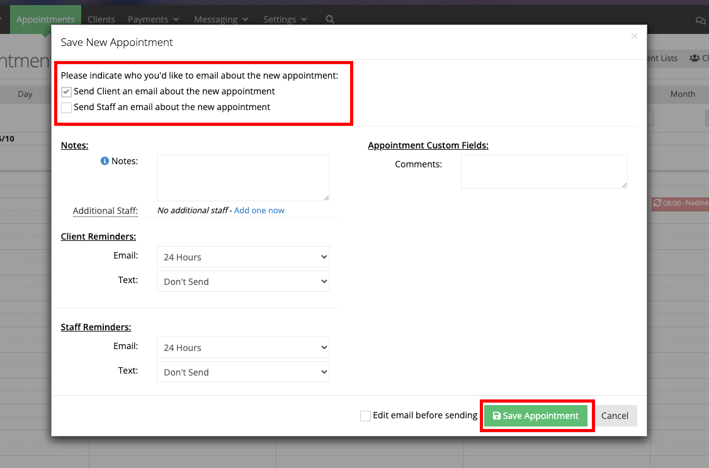Image resolution: width=709 pixels, height=468 pixels.
Task: Click inside the Comments text box
Action: pos(543,171)
